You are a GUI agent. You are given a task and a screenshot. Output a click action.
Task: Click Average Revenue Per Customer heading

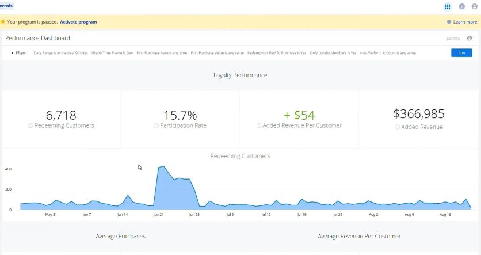tap(359, 236)
